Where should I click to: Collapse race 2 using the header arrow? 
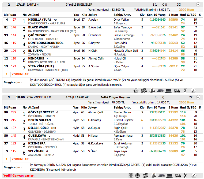[x=198, y=5]
